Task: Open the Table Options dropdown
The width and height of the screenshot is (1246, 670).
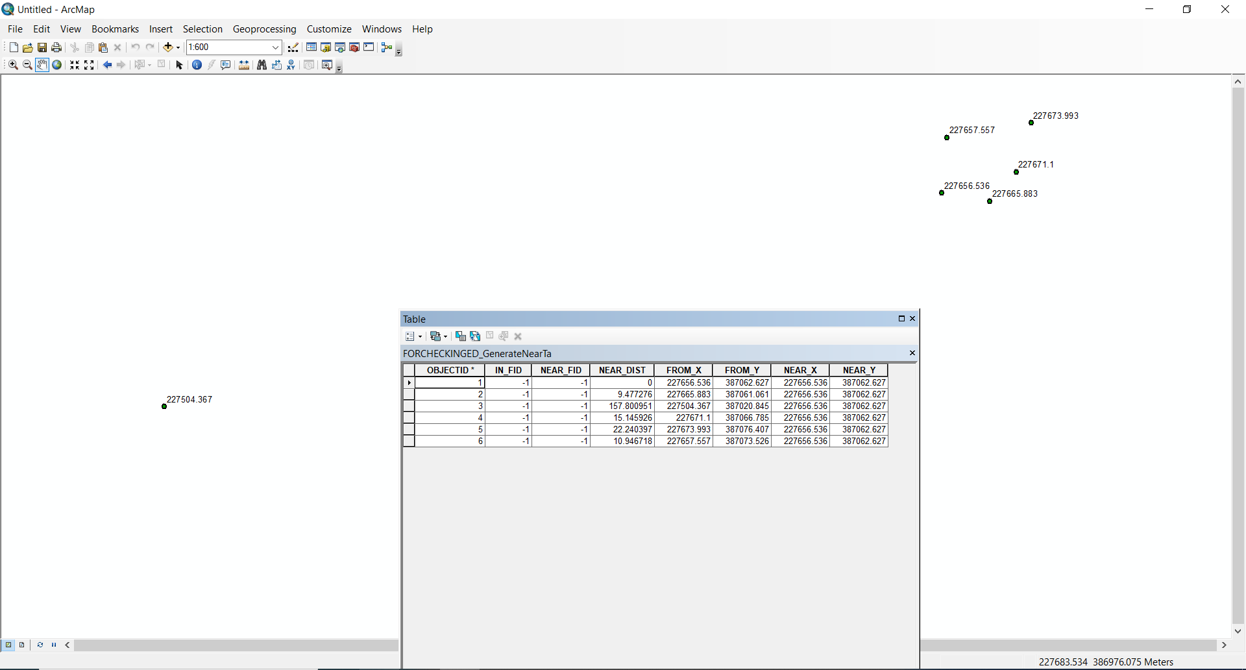Action: click(x=413, y=336)
